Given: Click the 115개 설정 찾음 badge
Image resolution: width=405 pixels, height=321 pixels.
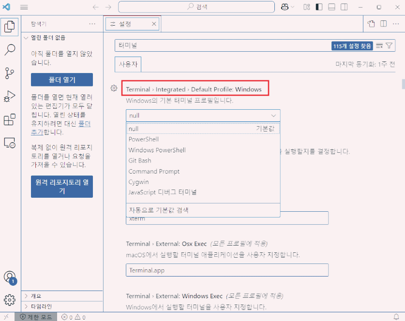Looking at the screenshot, I should pos(352,46).
